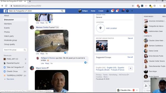
Task: Open Miguel Santos portrait photo
Action: coord(52,81)
